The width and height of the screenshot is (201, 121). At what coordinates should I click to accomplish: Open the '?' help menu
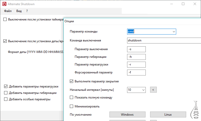click(27, 11)
